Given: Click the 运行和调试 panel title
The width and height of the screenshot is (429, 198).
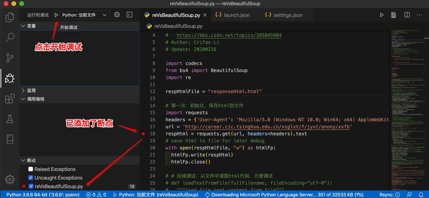Looking at the screenshot, I should coord(38,15).
